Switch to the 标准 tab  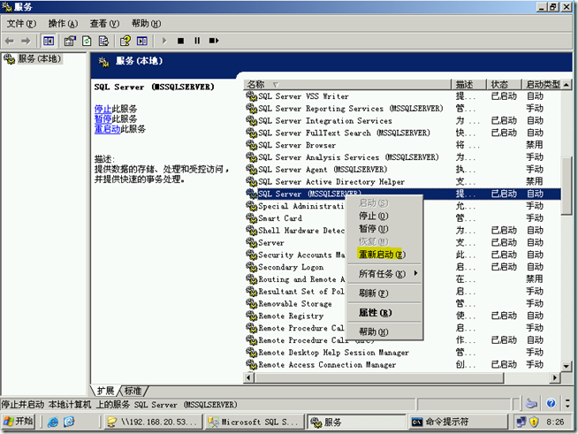(133, 391)
